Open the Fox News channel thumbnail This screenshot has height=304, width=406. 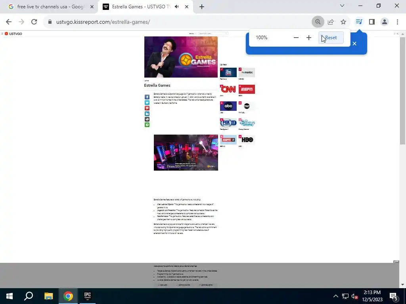[228, 72]
